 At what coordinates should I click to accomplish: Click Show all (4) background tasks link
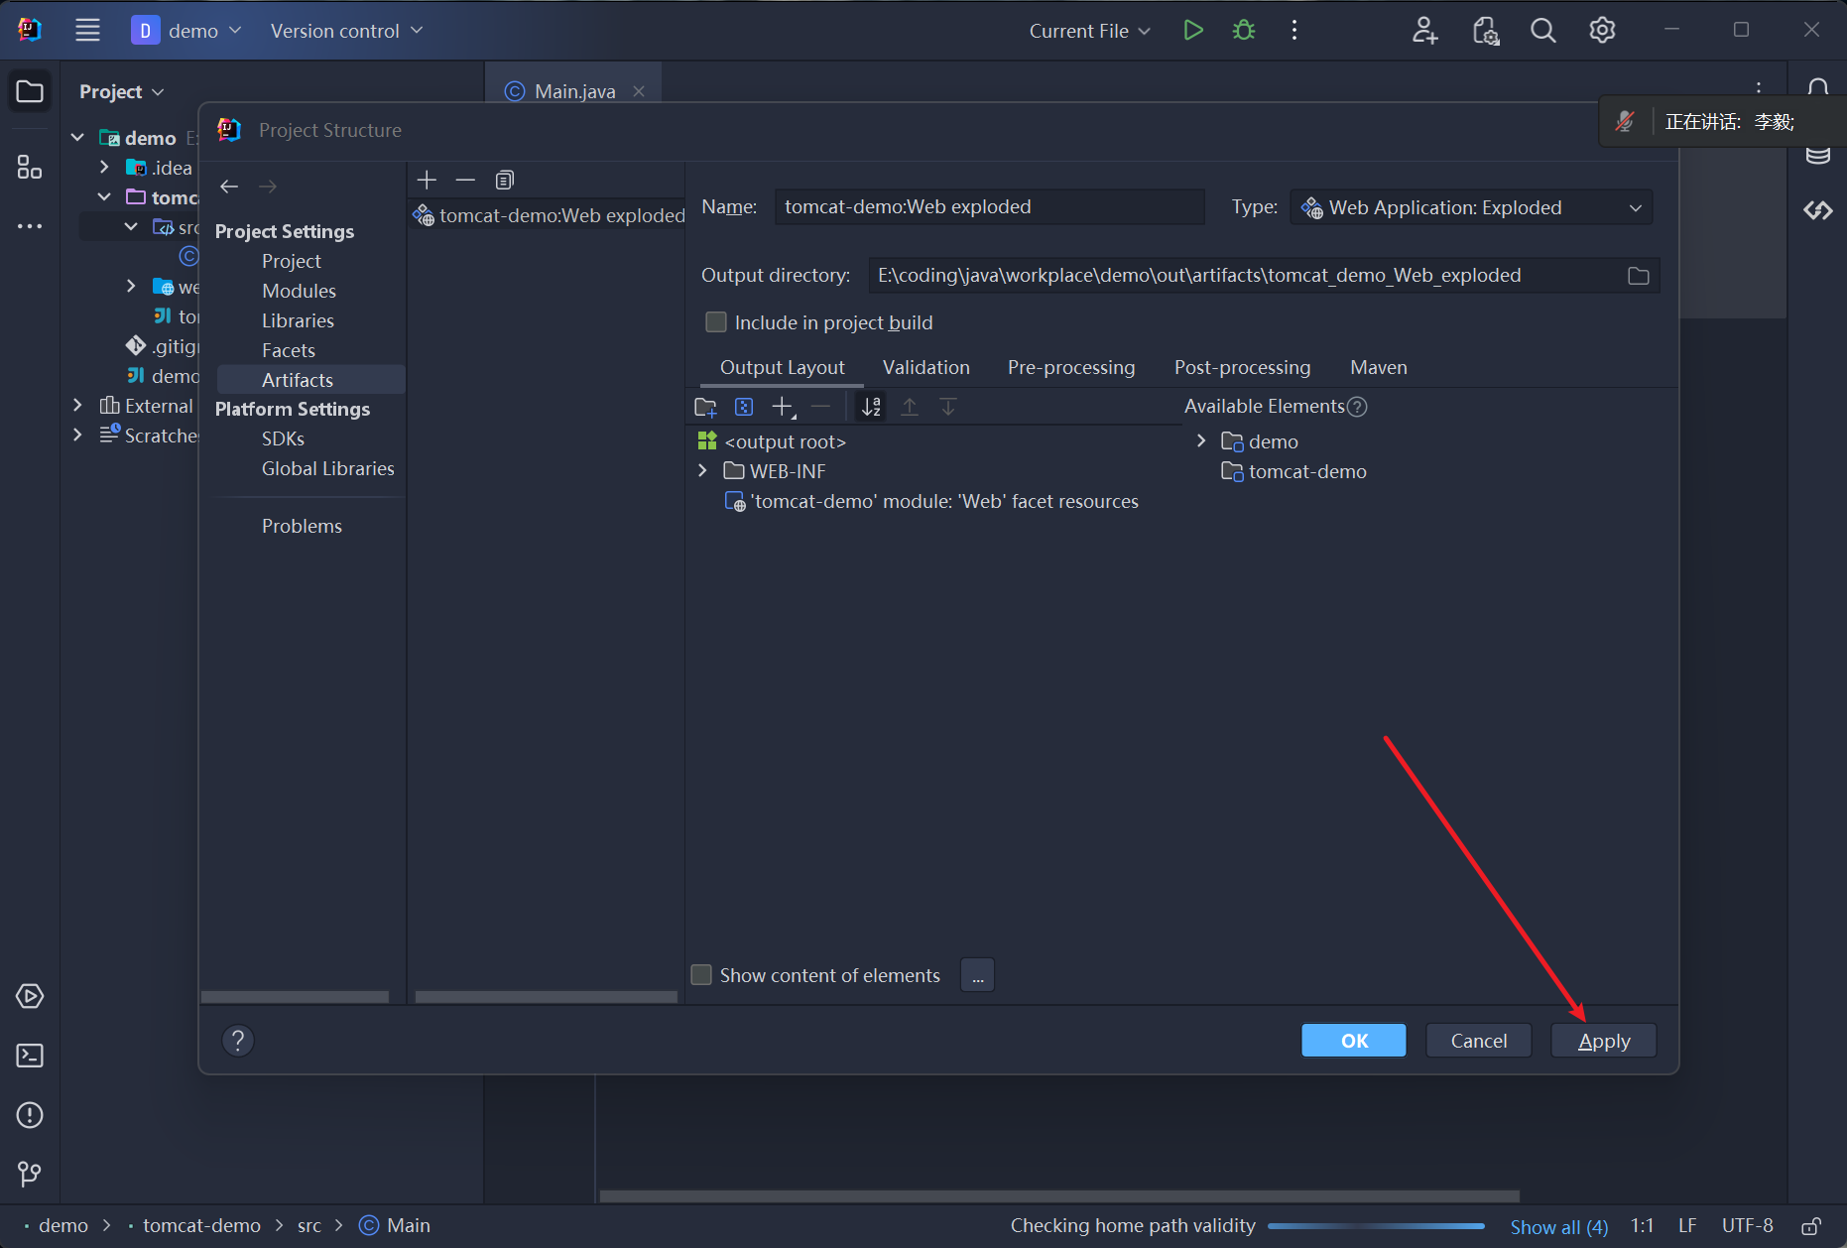1558,1227
